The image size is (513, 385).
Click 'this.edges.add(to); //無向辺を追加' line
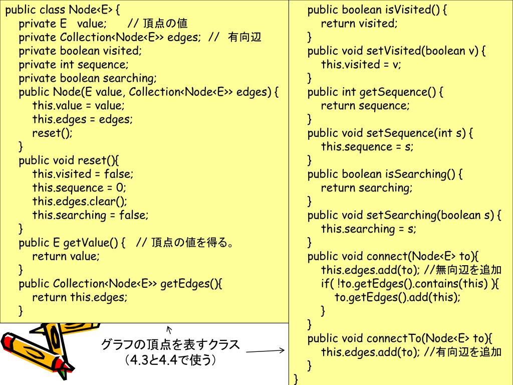click(x=411, y=270)
